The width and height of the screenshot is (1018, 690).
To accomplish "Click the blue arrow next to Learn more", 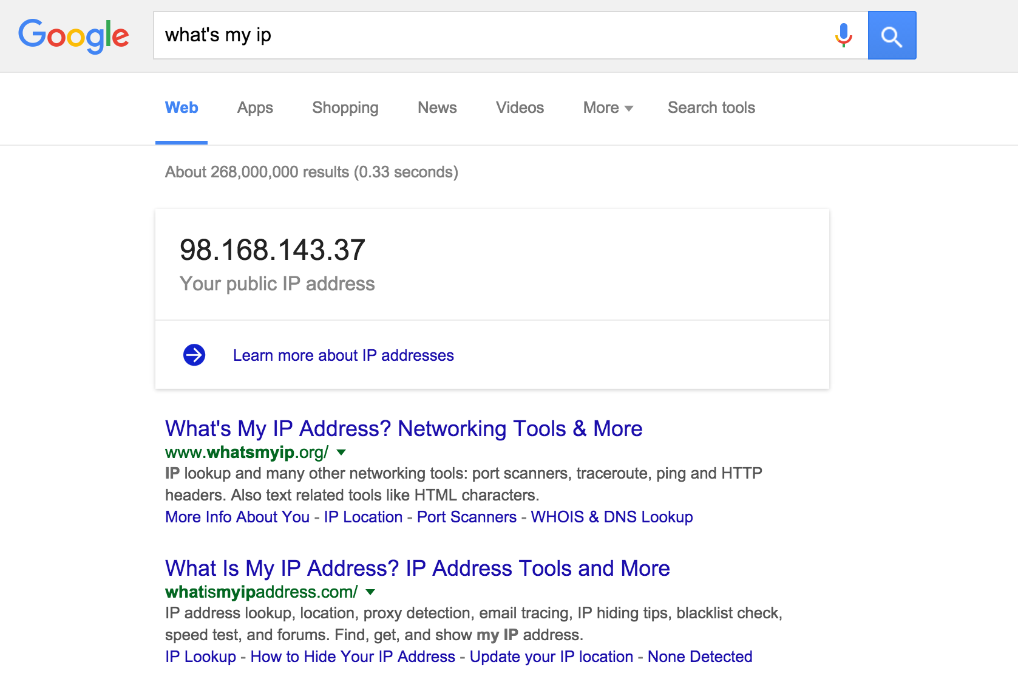I will pyautogui.click(x=194, y=355).
